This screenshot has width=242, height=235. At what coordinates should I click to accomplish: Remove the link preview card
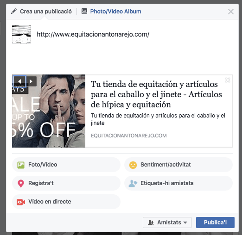click(228, 80)
